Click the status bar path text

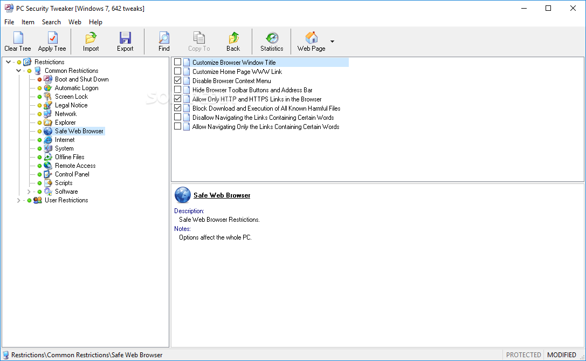(x=87, y=355)
